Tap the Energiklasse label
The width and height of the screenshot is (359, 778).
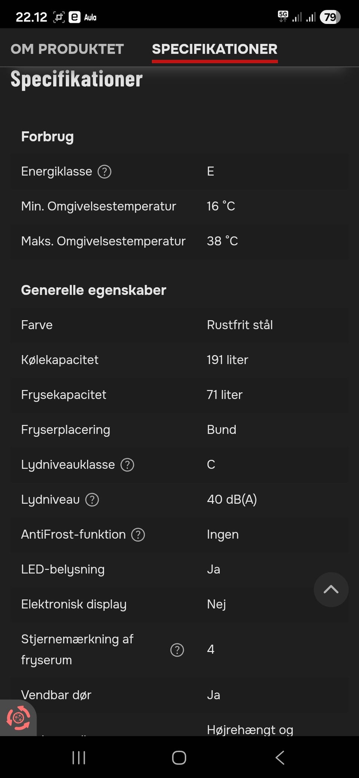tap(56, 171)
